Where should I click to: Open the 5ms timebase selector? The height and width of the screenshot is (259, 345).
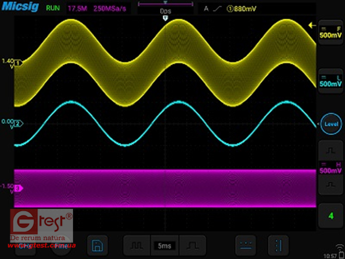pyautogui.click(x=165, y=245)
